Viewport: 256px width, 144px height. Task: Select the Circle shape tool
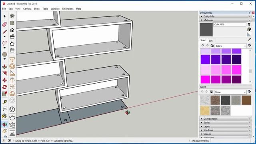4,54
